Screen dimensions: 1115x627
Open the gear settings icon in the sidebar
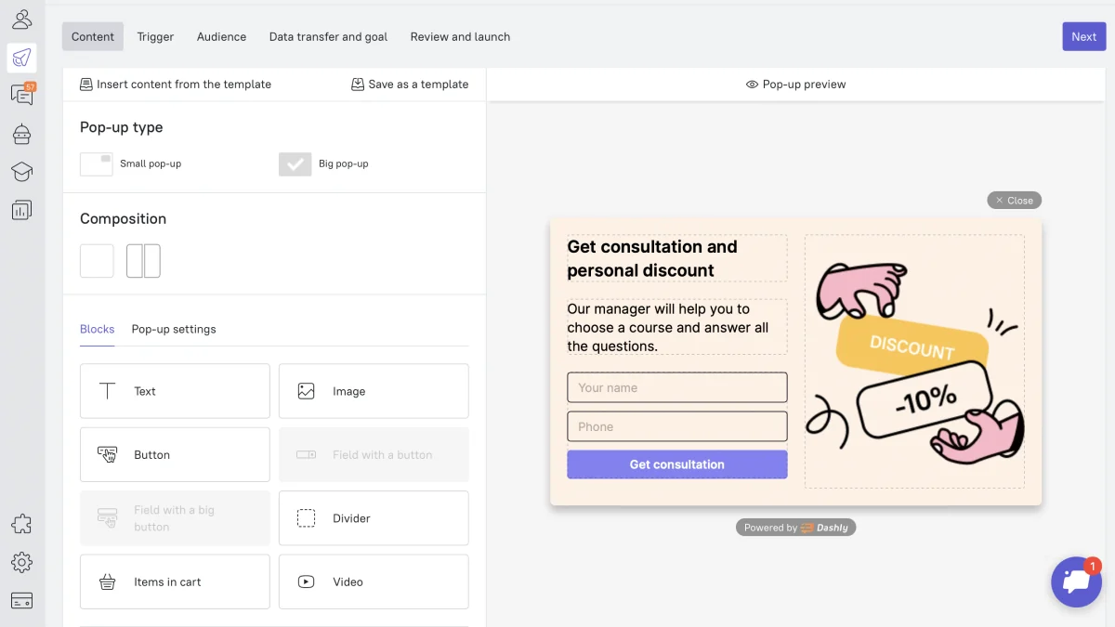pos(21,562)
